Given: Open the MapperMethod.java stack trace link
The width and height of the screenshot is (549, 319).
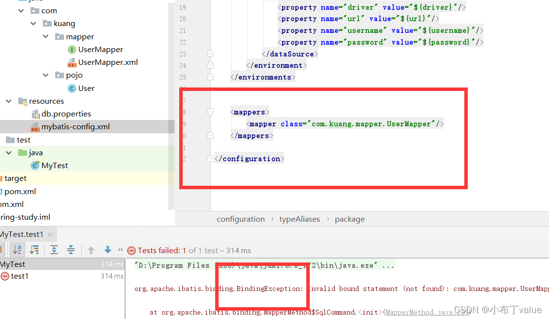Looking at the screenshot, I should click(x=427, y=312).
